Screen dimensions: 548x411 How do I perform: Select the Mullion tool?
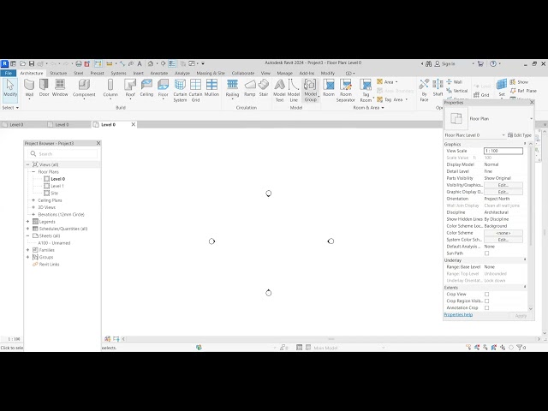tap(211, 87)
